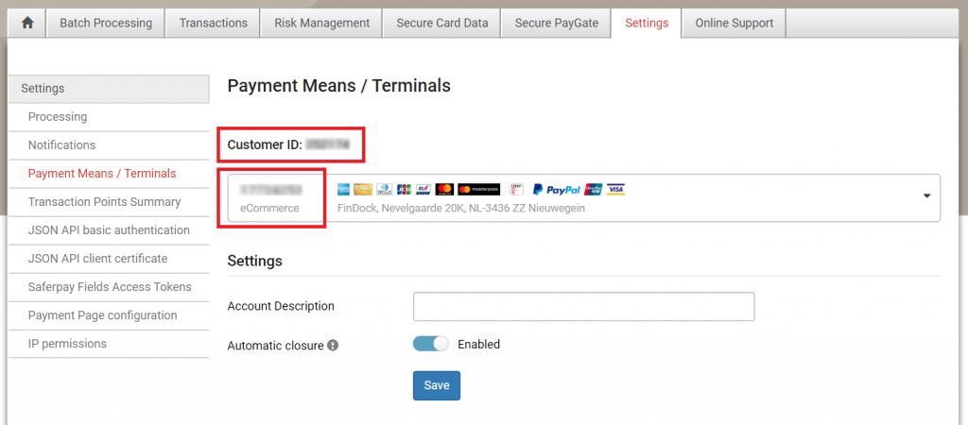
Task: Open the Risk Management tab
Action: [321, 24]
